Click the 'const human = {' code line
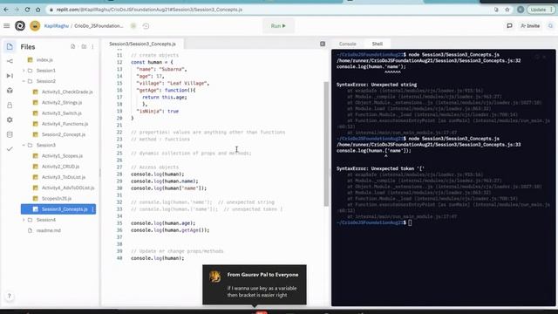 pyautogui.click(x=152, y=62)
